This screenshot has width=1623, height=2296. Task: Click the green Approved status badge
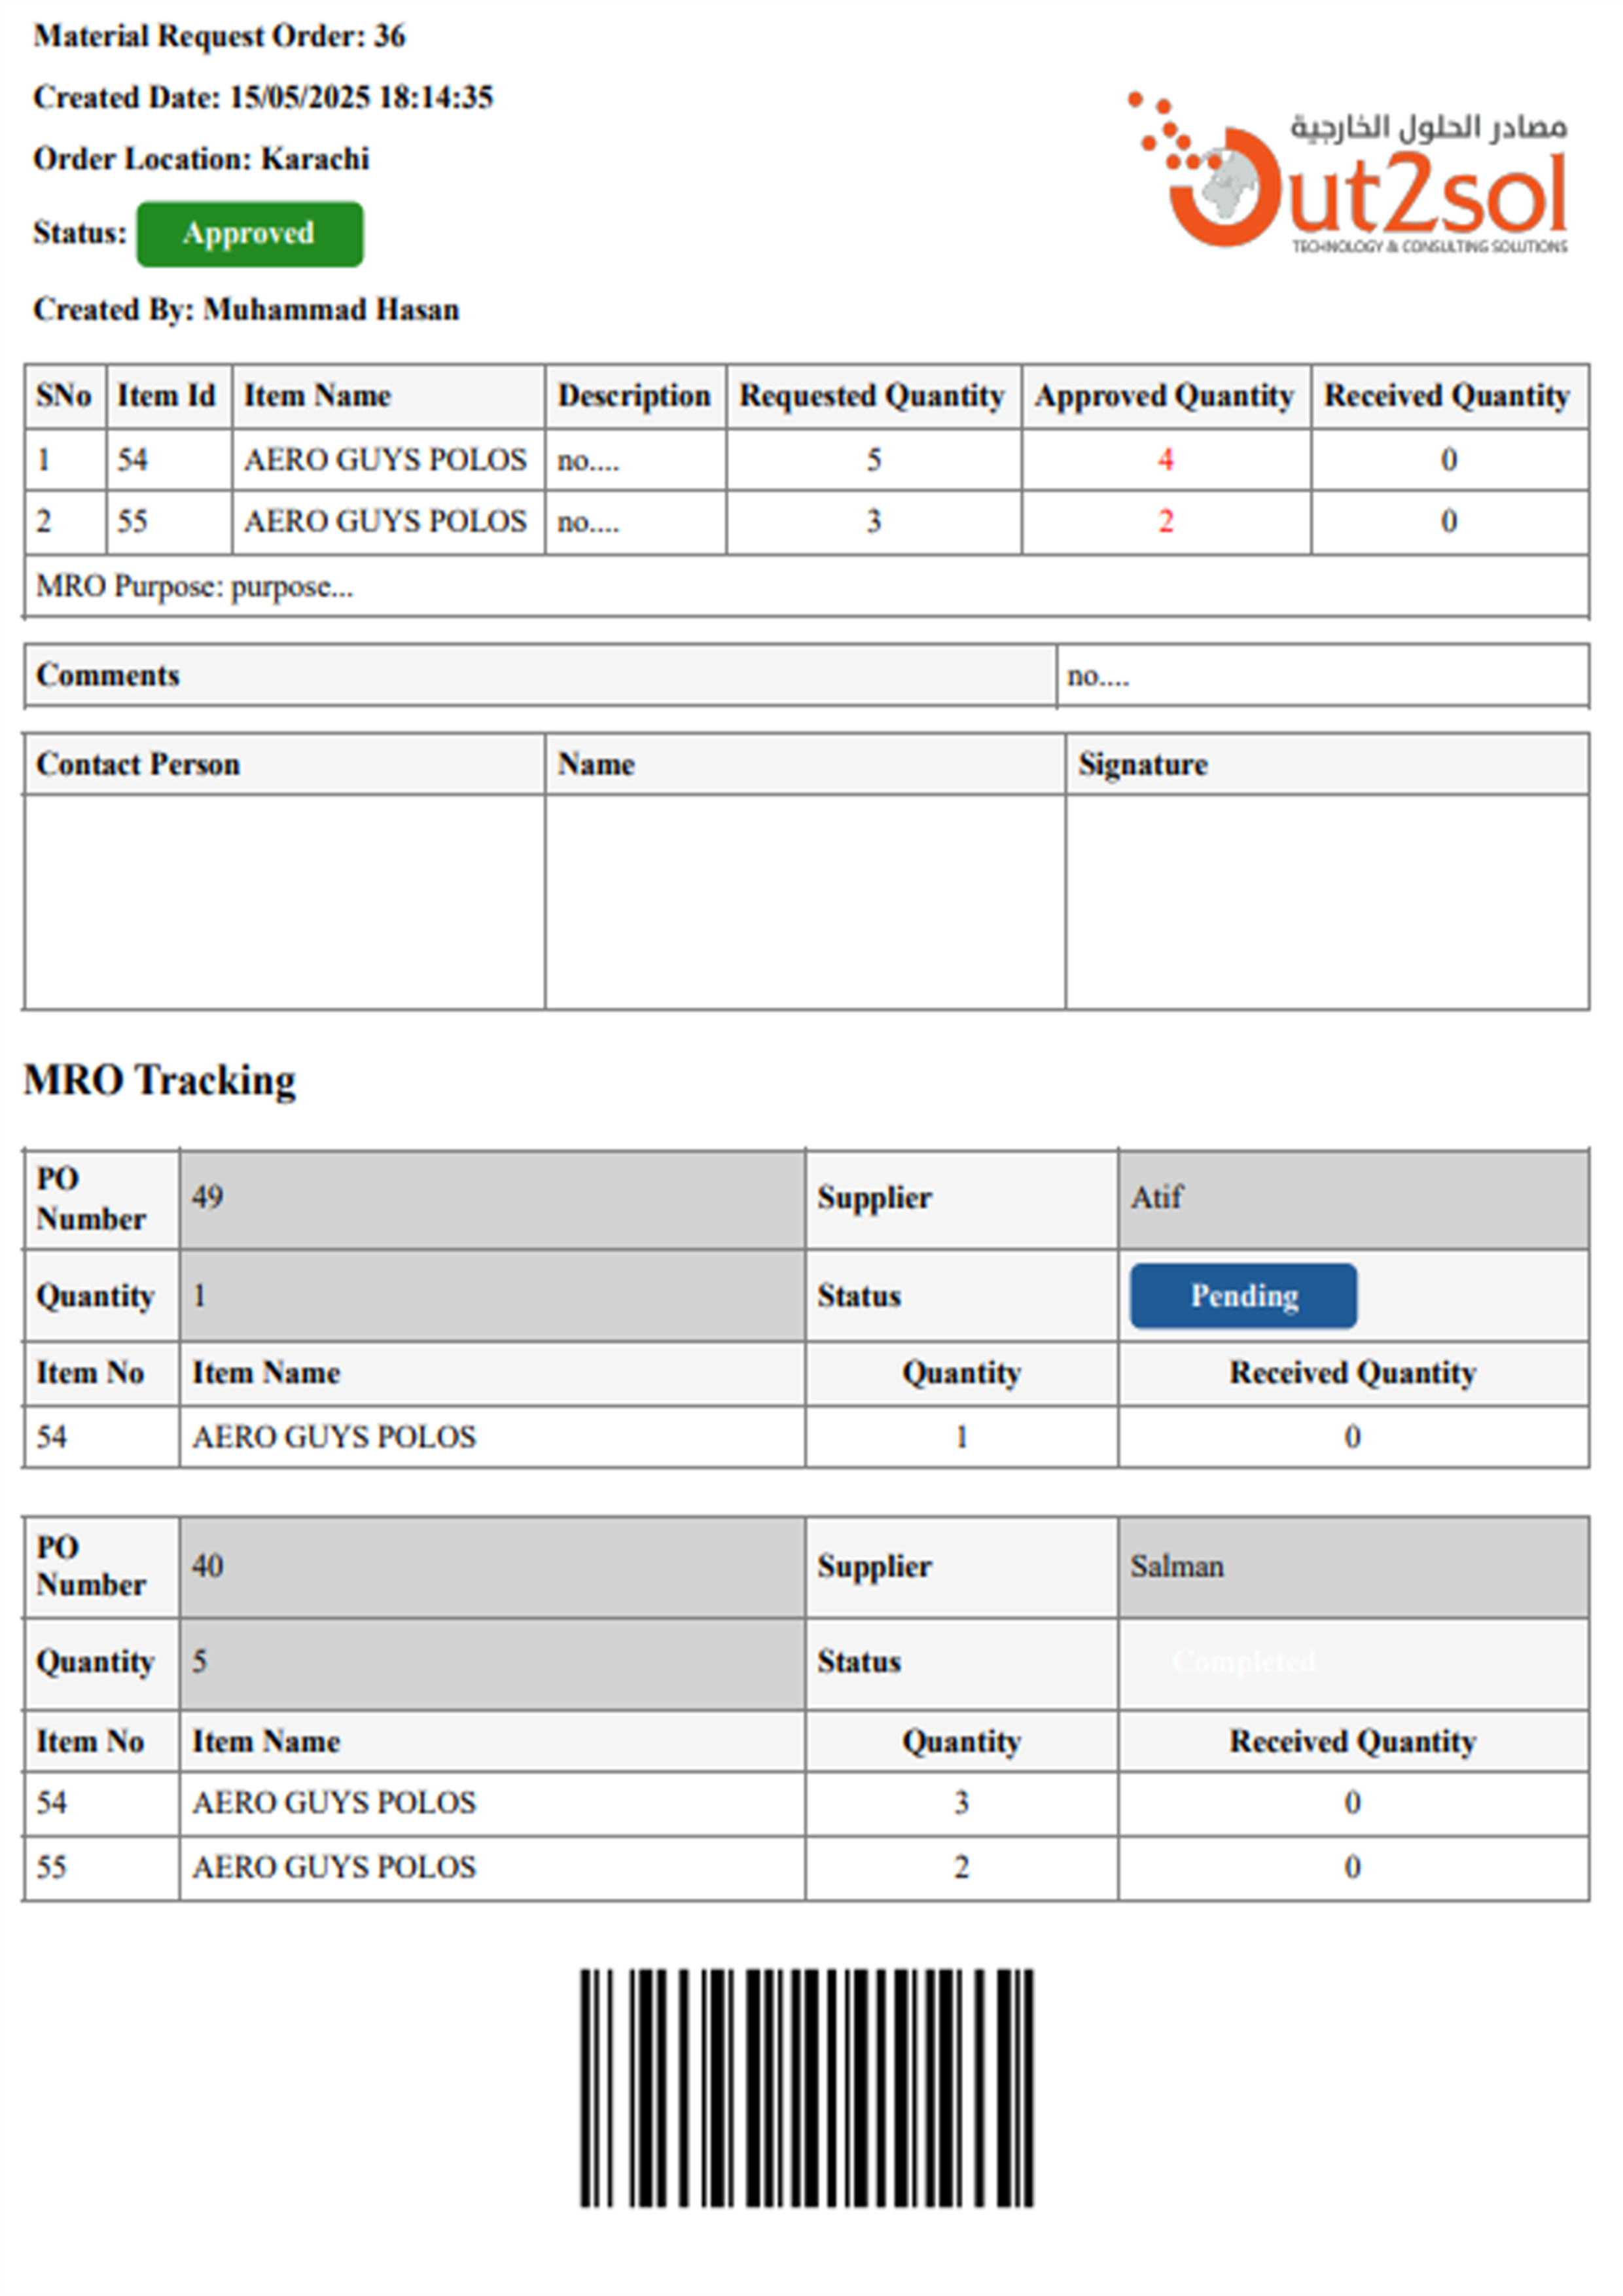pyautogui.click(x=250, y=234)
